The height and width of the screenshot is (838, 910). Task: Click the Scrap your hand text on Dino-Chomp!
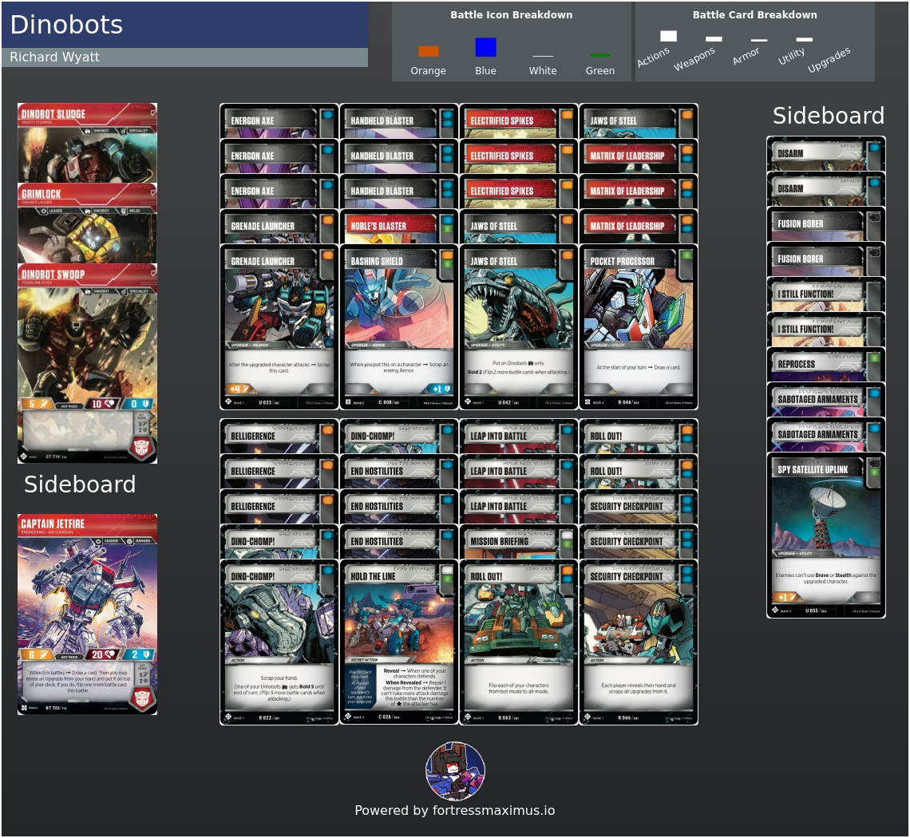pyautogui.click(x=279, y=678)
